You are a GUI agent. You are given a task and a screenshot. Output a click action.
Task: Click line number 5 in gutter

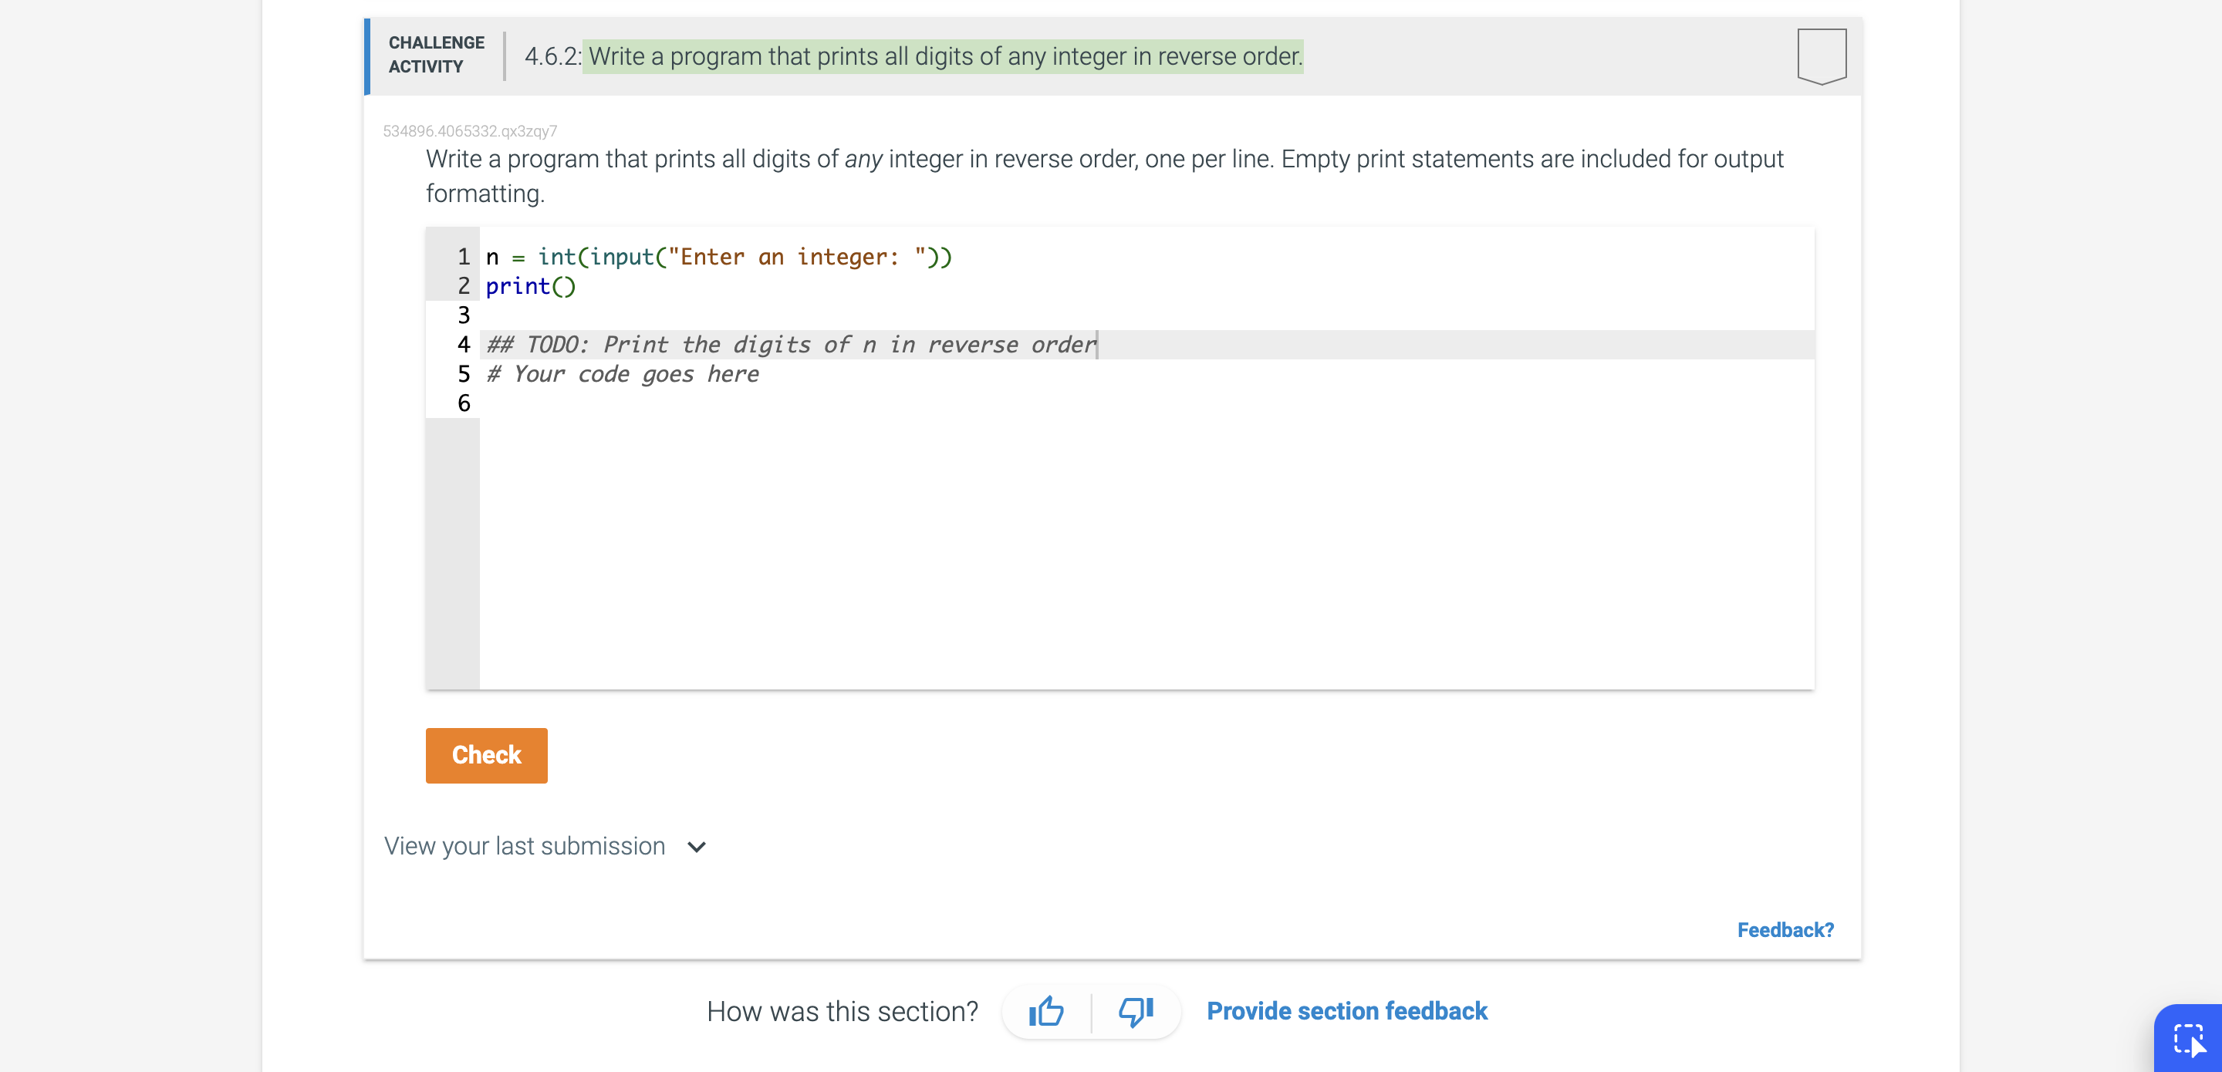click(x=463, y=374)
